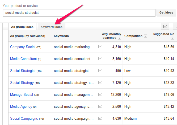Click the chart view icon in the toolbar
Image resolution: width=177 pixels, height=125 pixels.
(165, 27)
